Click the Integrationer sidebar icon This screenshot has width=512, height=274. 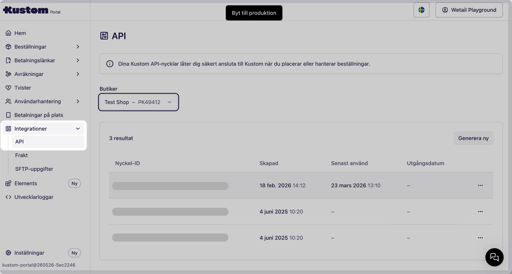[8, 129]
